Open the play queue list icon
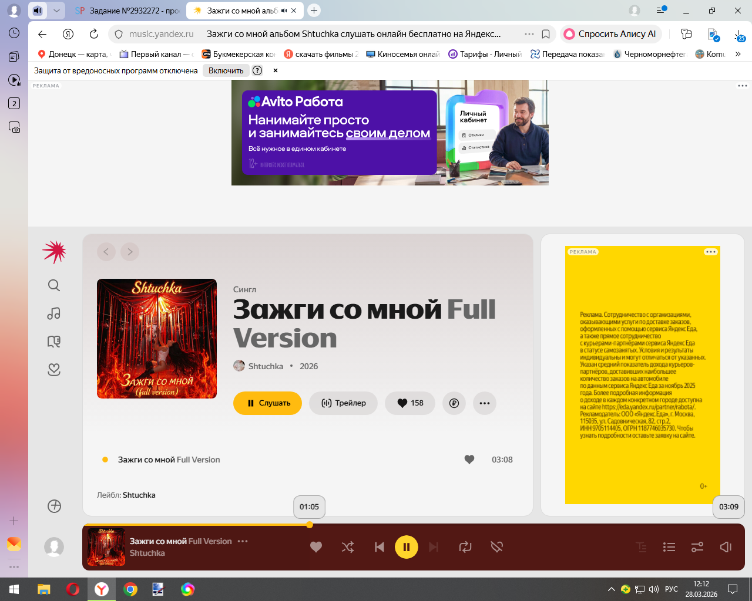The height and width of the screenshot is (601, 752). pos(669,547)
